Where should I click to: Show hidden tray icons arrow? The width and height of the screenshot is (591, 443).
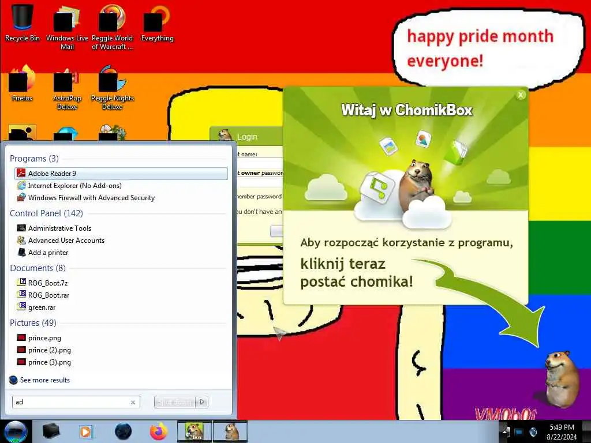click(504, 431)
